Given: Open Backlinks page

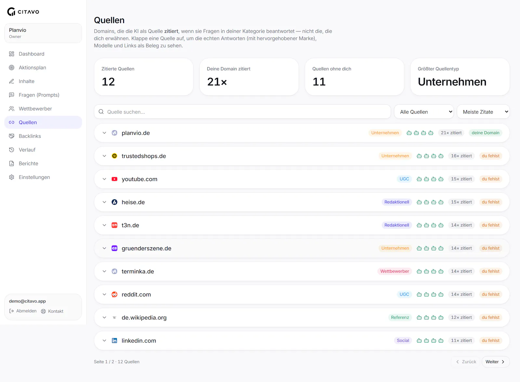Looking at the screenshot, I should 43,136.
